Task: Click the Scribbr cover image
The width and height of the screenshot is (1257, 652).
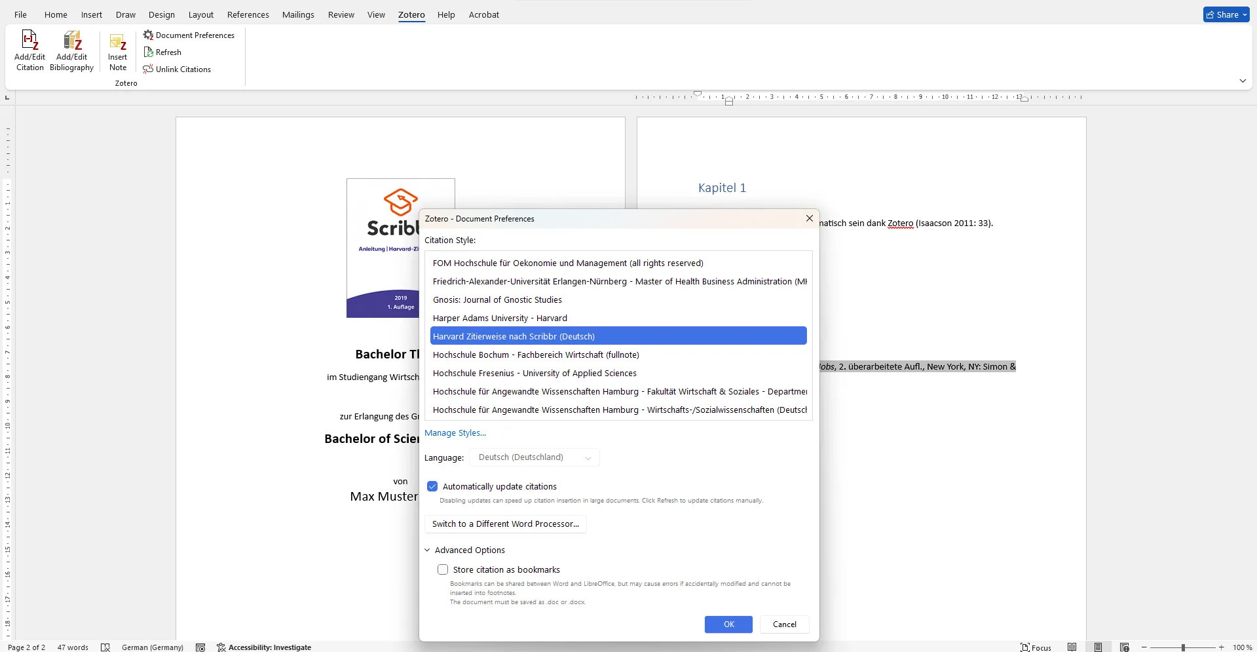Action: coord(383,248)
